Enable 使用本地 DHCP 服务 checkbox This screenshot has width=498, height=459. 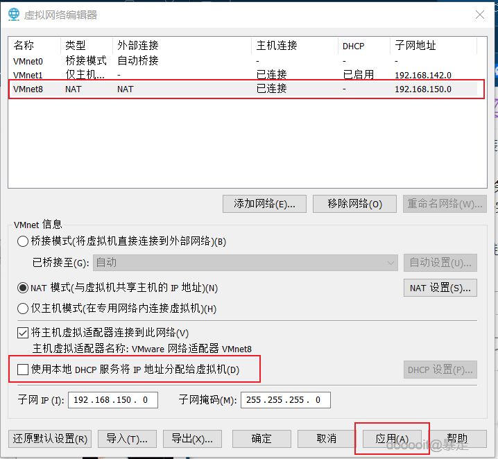(x=23, y=370)
